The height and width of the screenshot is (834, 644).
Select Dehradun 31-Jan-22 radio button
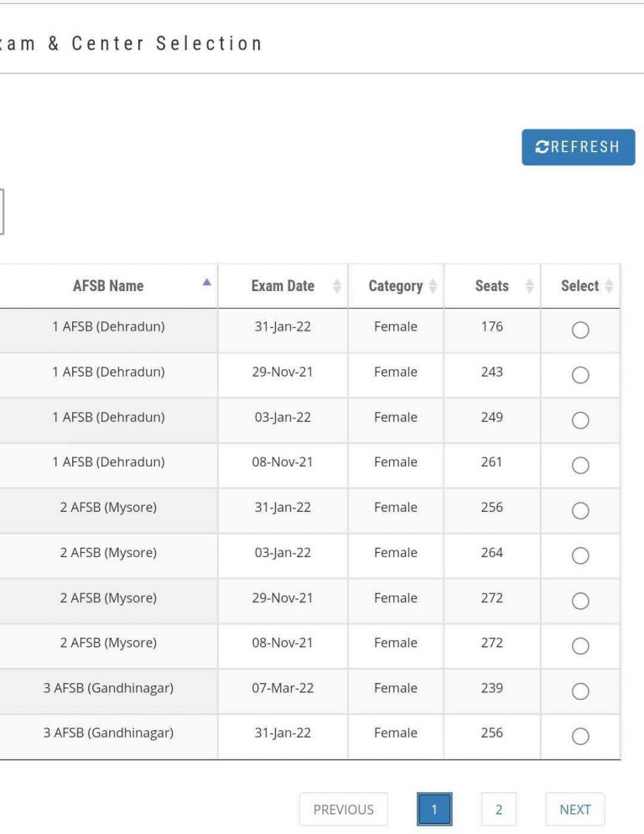pyautogui.click(x=580, y=331)
